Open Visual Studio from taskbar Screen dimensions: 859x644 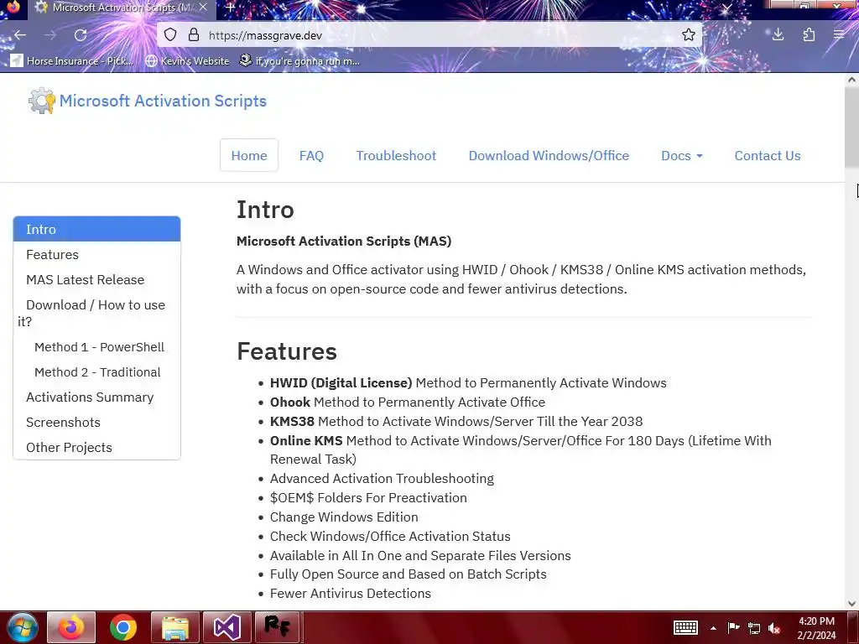pyautogui.click(x=226, y=627)
